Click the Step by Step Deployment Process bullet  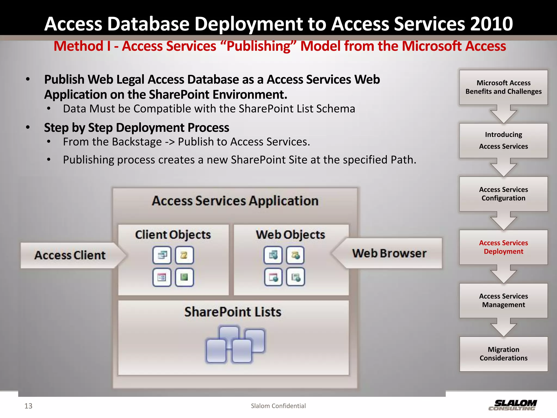[x=137, y=128]
